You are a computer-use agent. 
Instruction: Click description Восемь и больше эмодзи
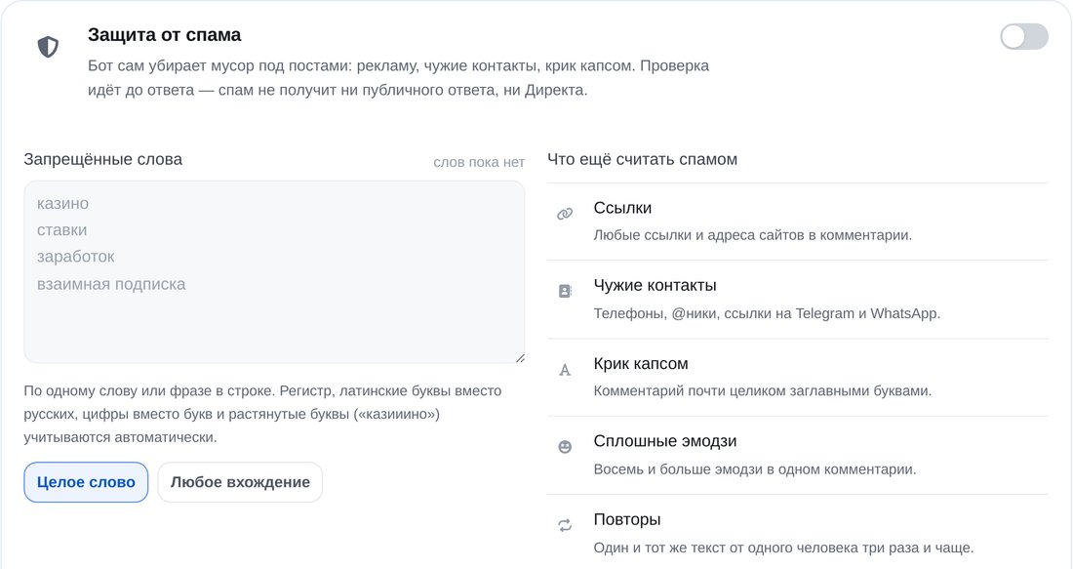[x=755, y=469]
